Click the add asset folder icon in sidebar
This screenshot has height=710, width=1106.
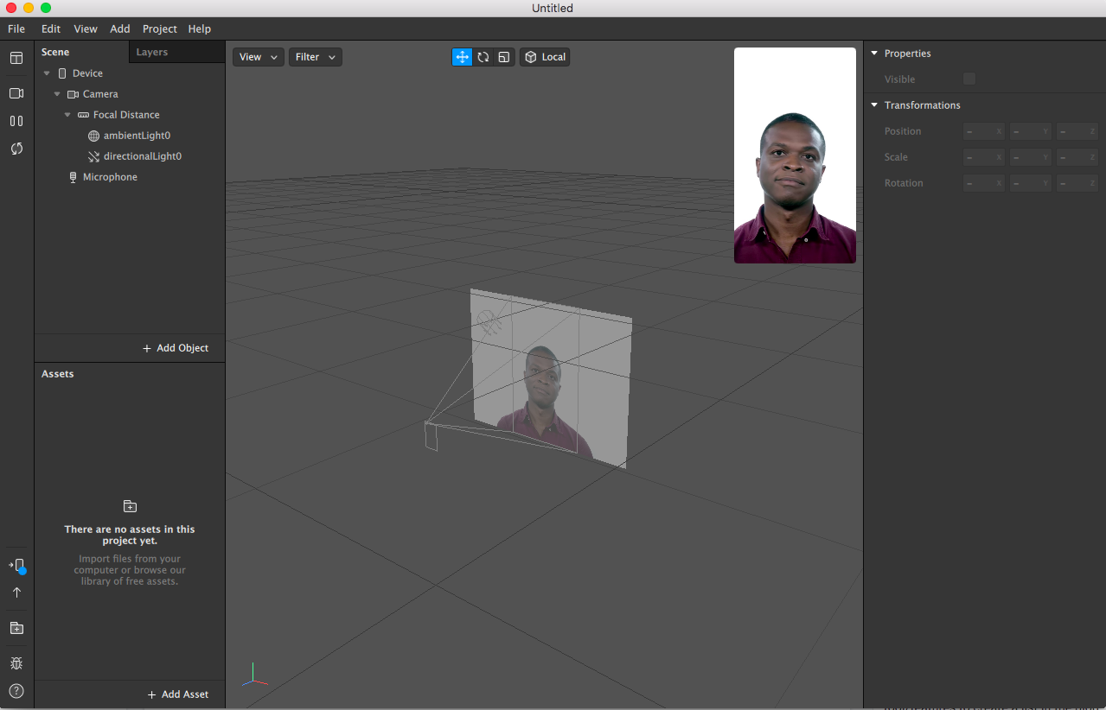click(16, 628)
